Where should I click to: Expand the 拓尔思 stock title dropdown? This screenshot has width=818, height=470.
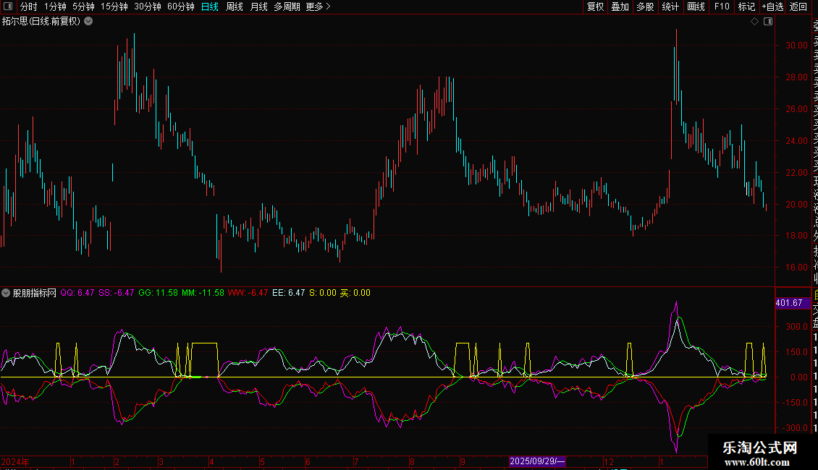[88, 21]
